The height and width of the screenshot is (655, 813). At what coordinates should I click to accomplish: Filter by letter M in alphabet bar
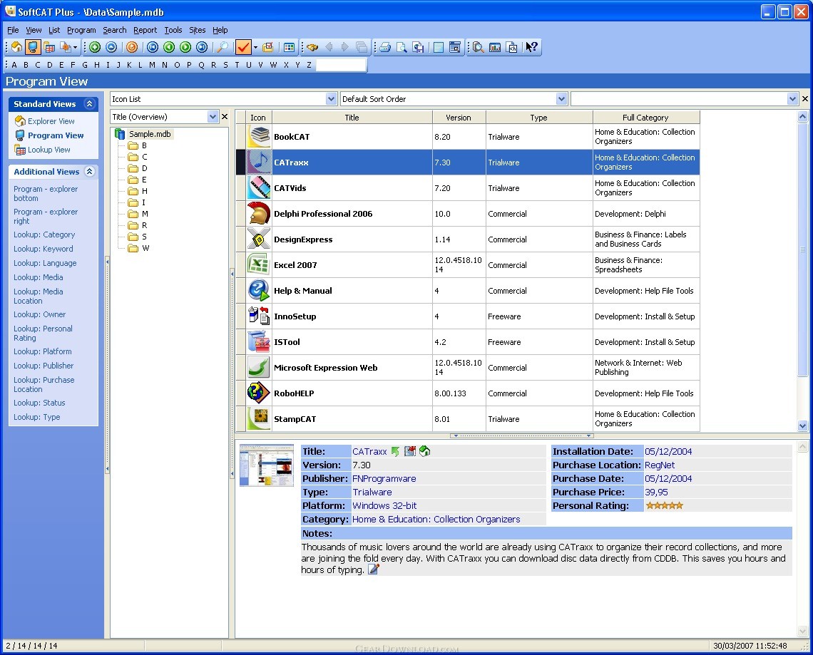152,65
